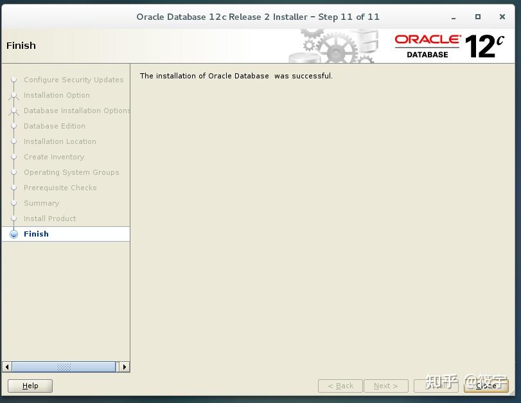Click the right scroll arrow under the sidebar

pos(125,366)
